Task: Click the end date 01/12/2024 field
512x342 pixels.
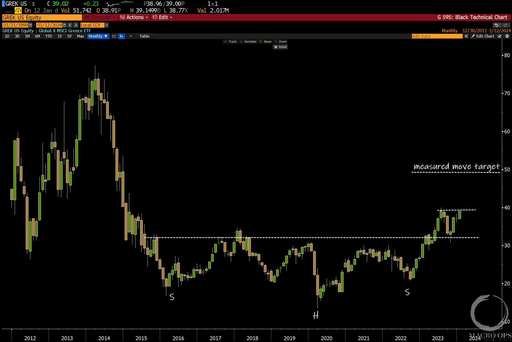Action: click(49, 25)
